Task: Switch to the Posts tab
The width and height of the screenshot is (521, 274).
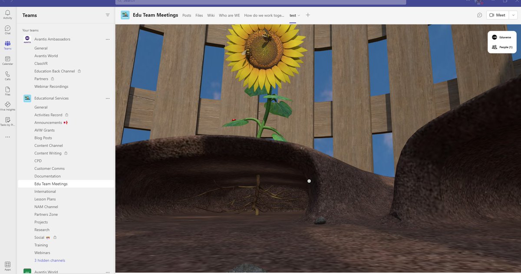Action: (187, 15)
